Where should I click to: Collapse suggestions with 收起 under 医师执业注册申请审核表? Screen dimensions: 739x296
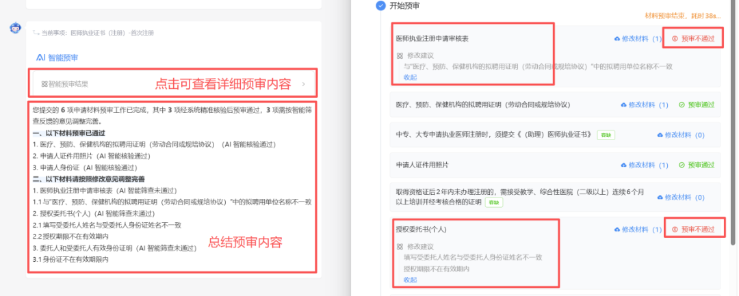click(x=410, y=77)
